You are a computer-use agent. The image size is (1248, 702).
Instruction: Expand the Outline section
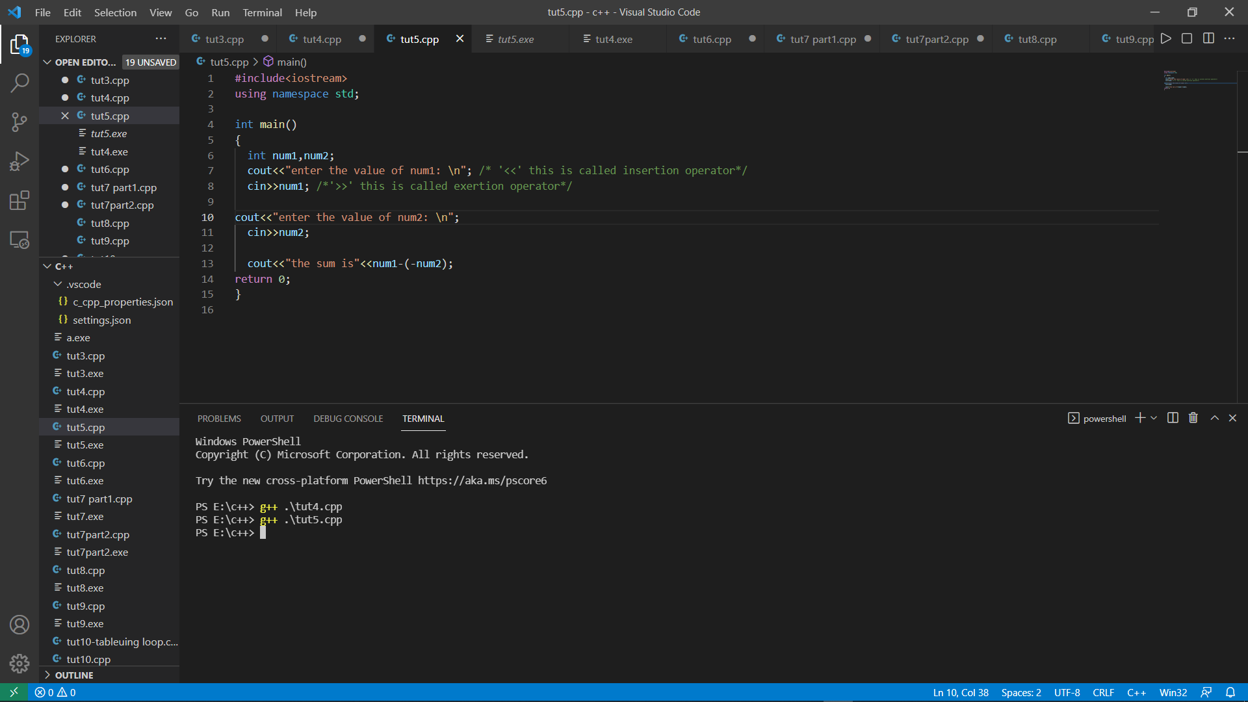[x=47, y=675]
